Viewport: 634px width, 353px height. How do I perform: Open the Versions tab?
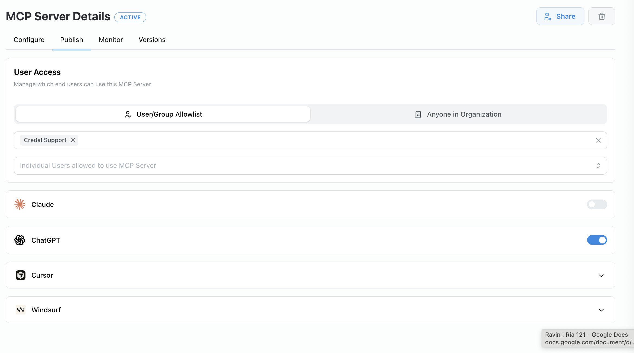(152, 40)
